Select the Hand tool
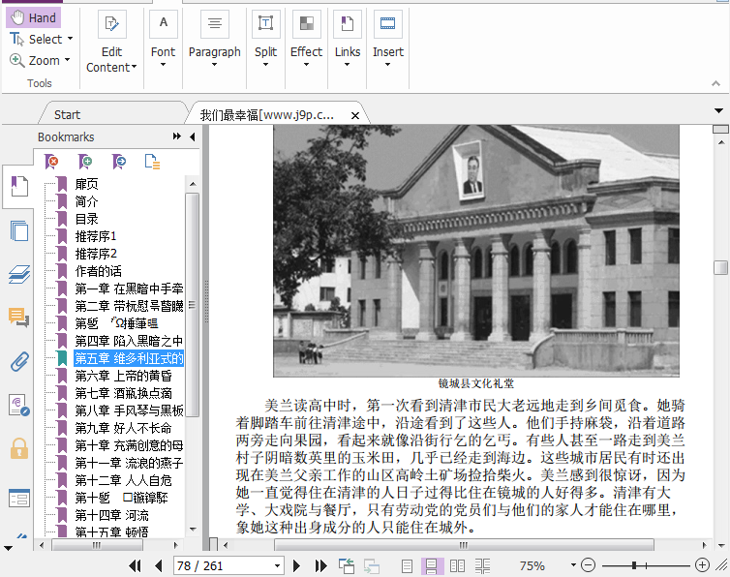 pos(33,17)
